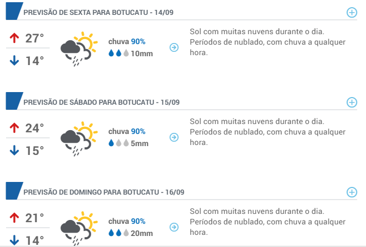Click the arrow next to 20mm rain
366x247 pixels.
(x=174, y=227)
